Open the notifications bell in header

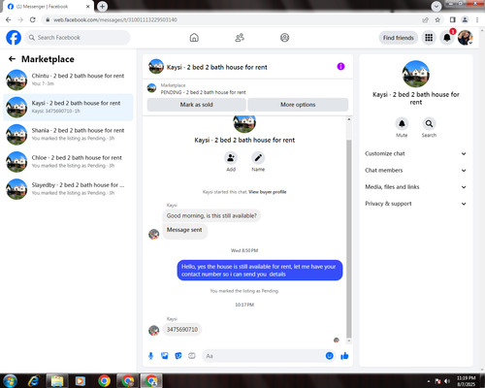(x=447, y=38)
